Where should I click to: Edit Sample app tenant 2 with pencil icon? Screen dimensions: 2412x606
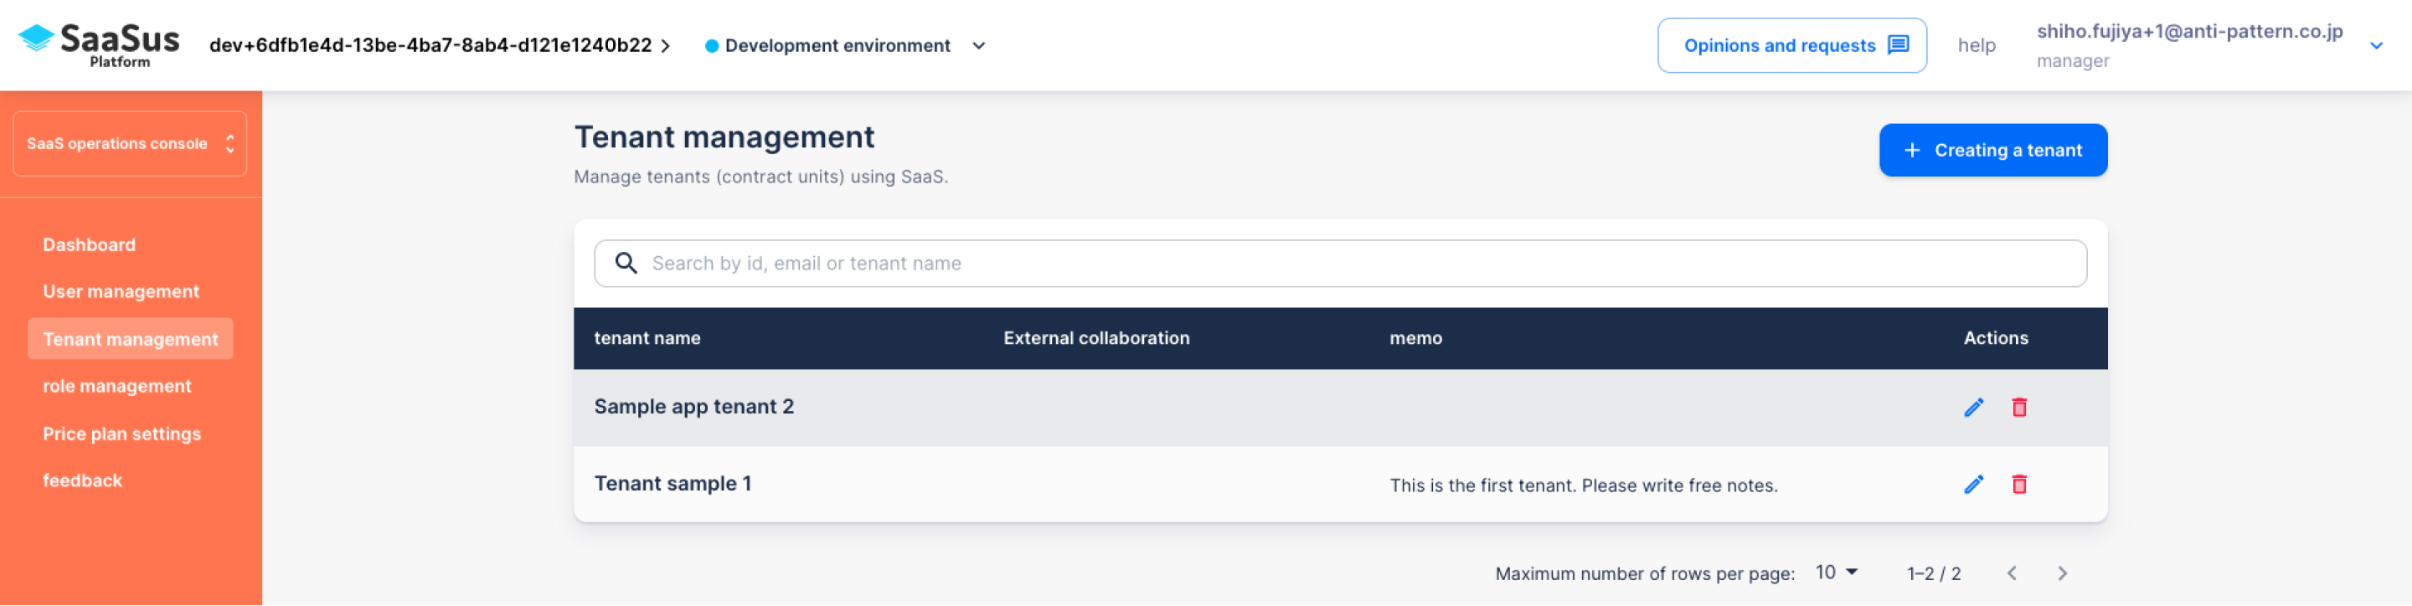[1973, 407]
